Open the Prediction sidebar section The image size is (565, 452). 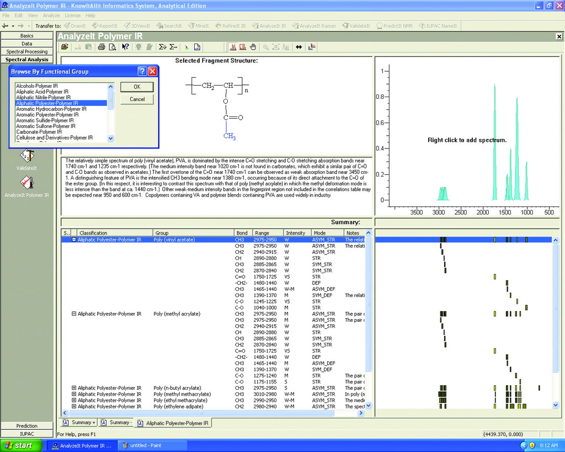pyautogui.click(x=26, y=426)
